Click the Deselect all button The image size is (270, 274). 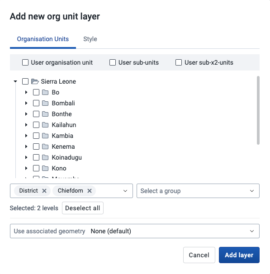[x=83, y=208]
